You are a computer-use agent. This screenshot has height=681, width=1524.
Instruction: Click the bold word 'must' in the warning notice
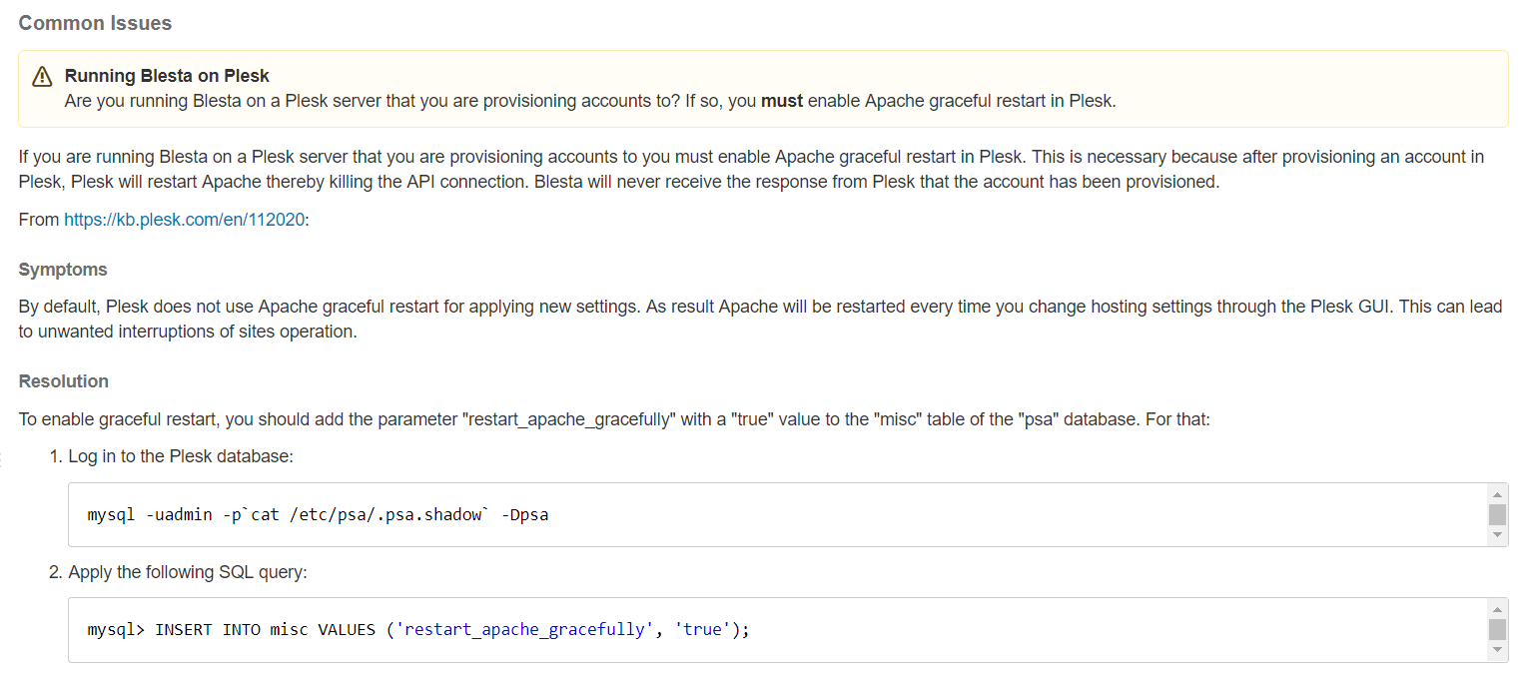pos(782,101)
